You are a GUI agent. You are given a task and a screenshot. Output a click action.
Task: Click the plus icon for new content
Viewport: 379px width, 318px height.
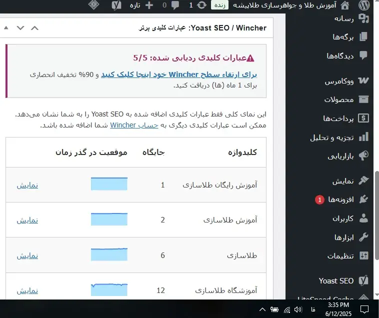tap(149, 5)
